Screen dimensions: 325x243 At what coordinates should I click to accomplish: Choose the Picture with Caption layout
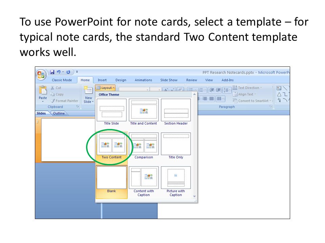pos(176,182)
